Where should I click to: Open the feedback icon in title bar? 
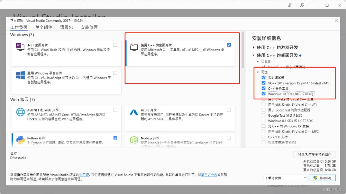[x=302, y=5]
